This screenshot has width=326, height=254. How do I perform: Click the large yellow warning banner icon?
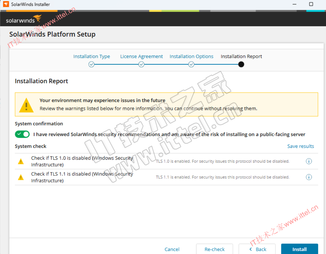click(x=26, y=105)
